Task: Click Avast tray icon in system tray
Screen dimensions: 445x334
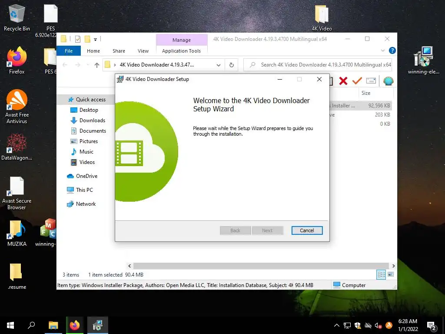Action: point(389,325)
